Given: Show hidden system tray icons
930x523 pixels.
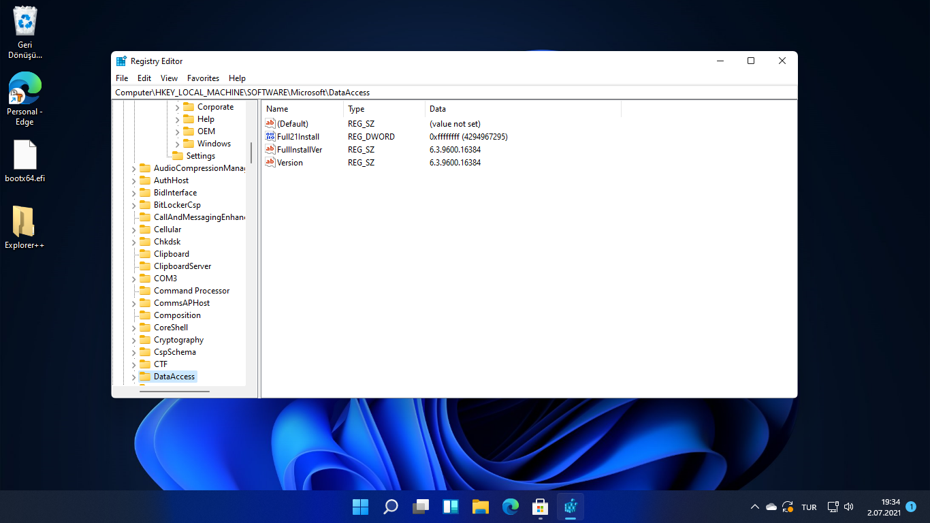Looking at the screenshot, I should [x=754, y=507].
